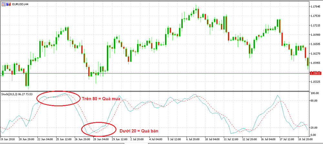
Task: Select the red 1.15603 current price tag
Action: point(315,73)
